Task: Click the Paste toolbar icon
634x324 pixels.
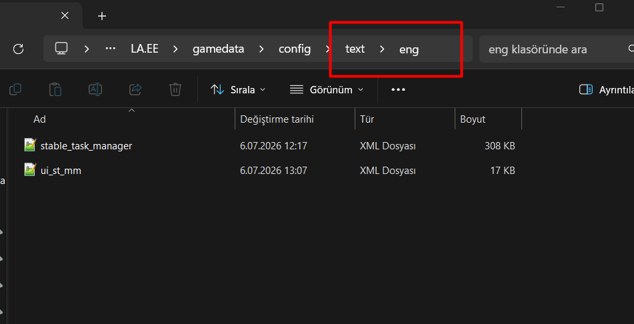Action: (55, 89)
